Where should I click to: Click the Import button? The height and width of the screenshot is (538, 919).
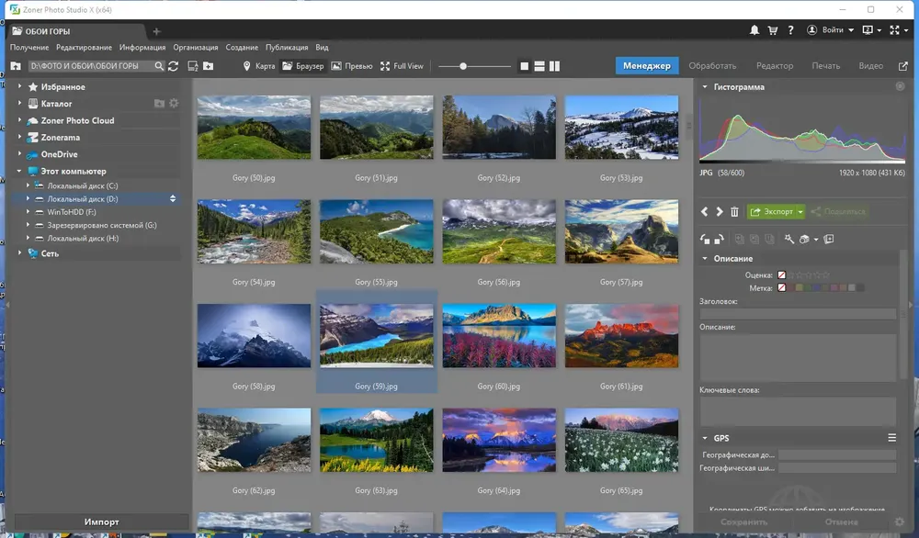tap(101, 521)
